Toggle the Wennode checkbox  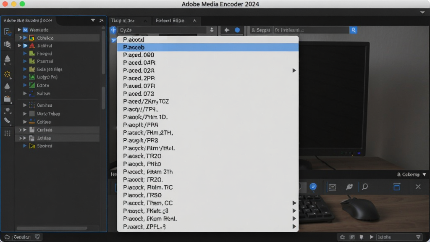click(x=25, y=30)
